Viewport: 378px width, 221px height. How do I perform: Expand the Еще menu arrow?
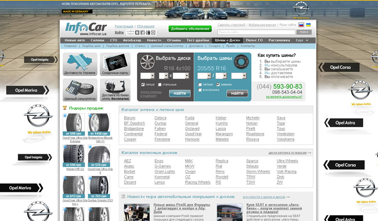(307, 40)
